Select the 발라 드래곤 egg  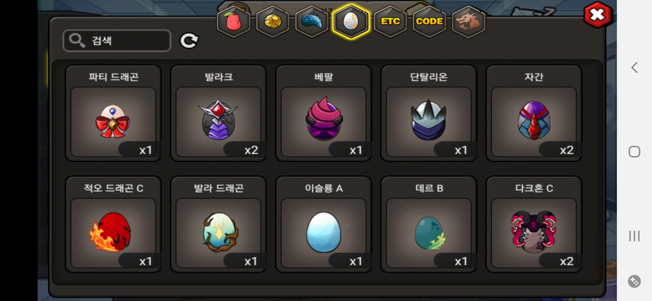click(x=218, y=224)
